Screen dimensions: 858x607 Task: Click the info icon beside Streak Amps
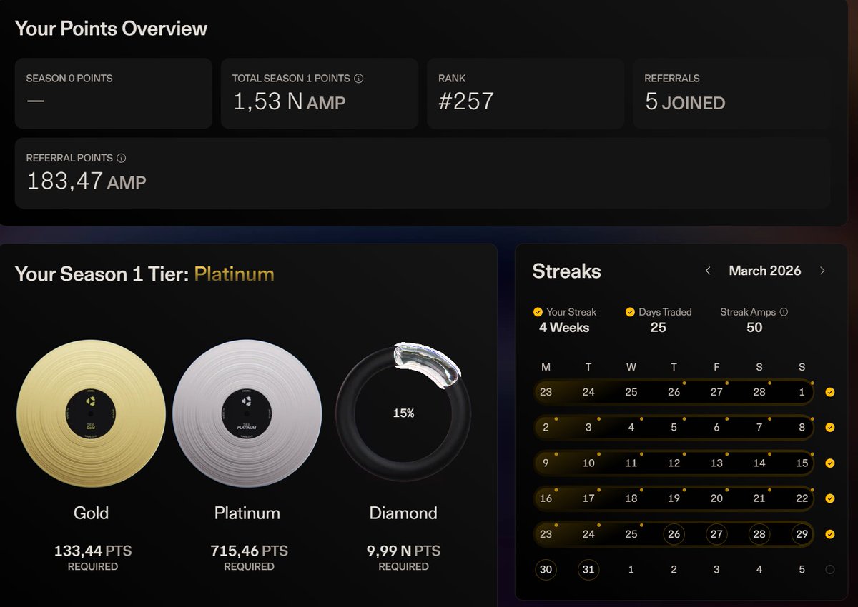(784, 312)
